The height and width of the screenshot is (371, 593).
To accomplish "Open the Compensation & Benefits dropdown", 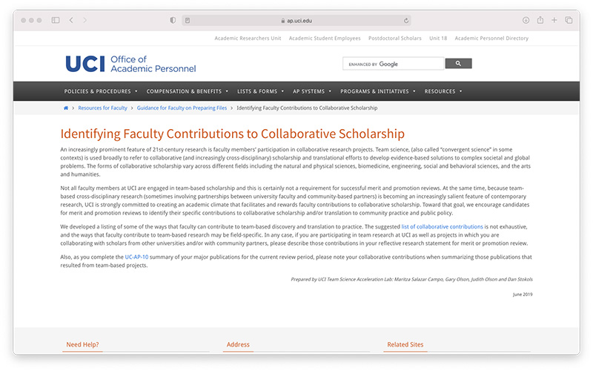I will (x=188, y=91).
